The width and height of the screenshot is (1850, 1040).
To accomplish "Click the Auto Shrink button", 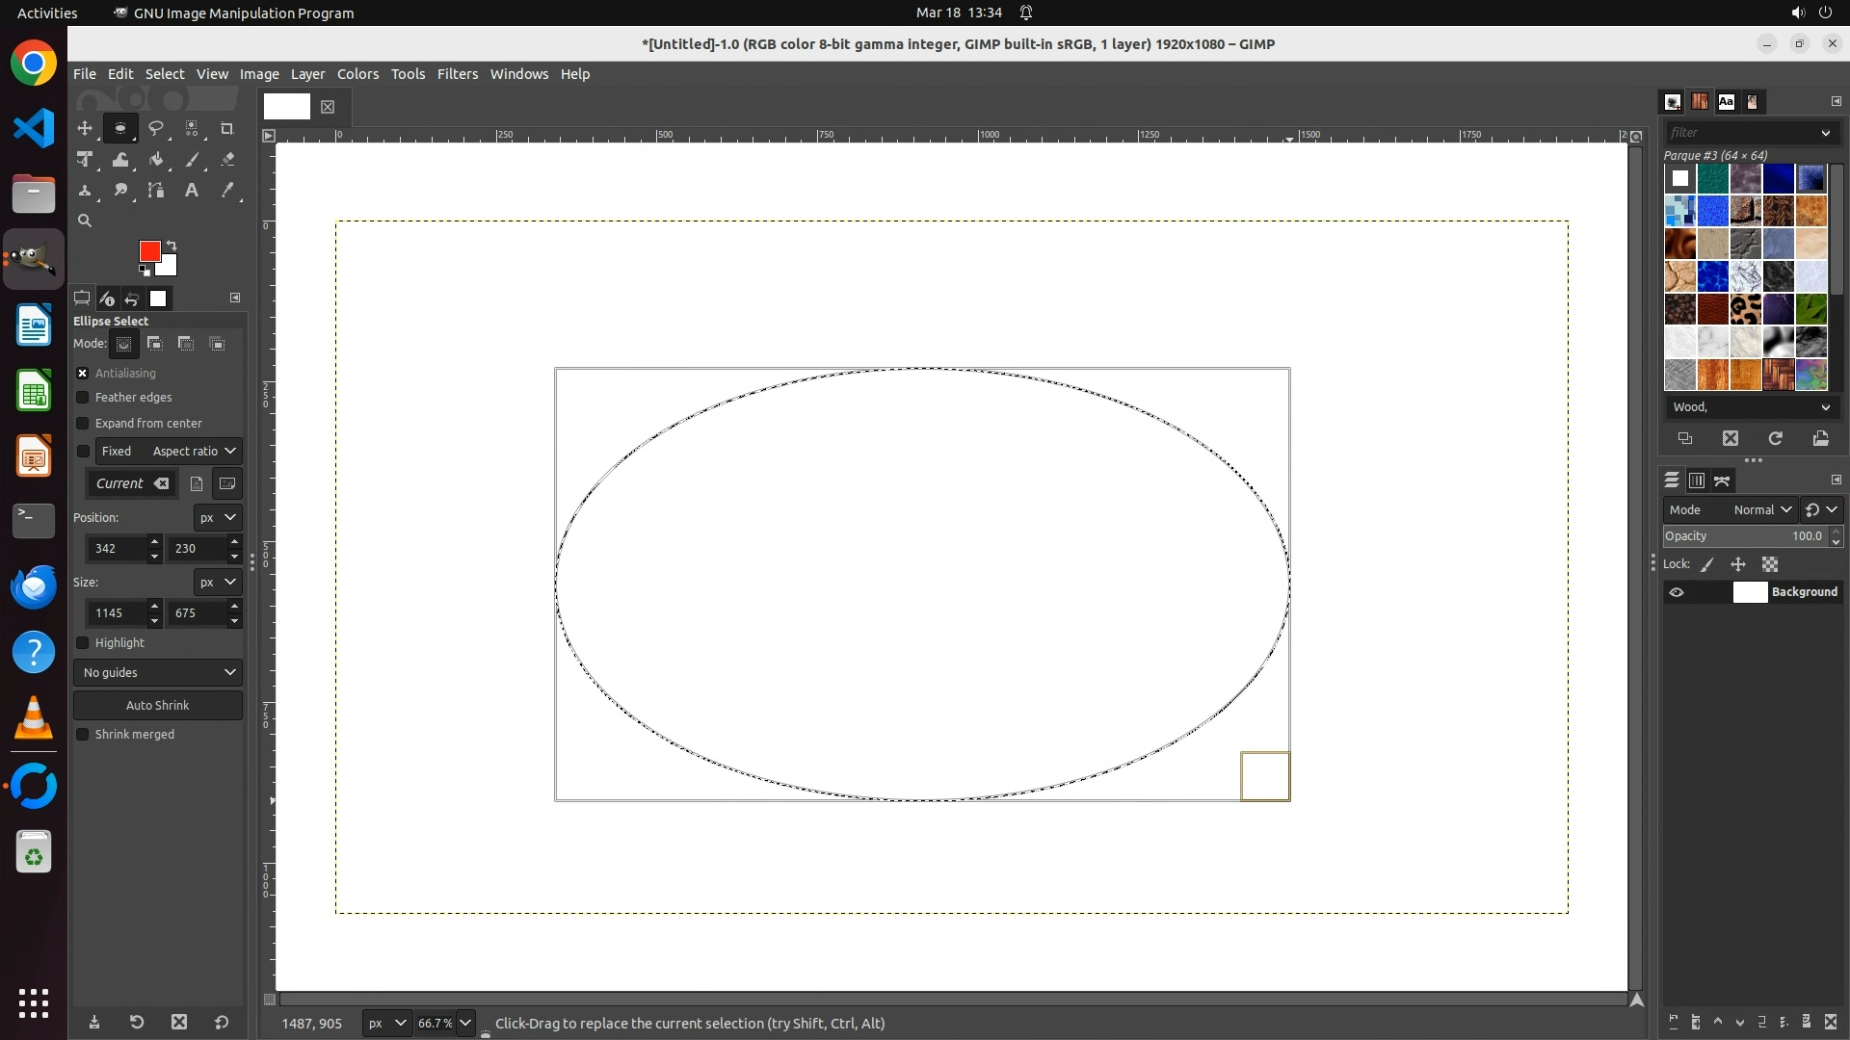I will 158,706.
